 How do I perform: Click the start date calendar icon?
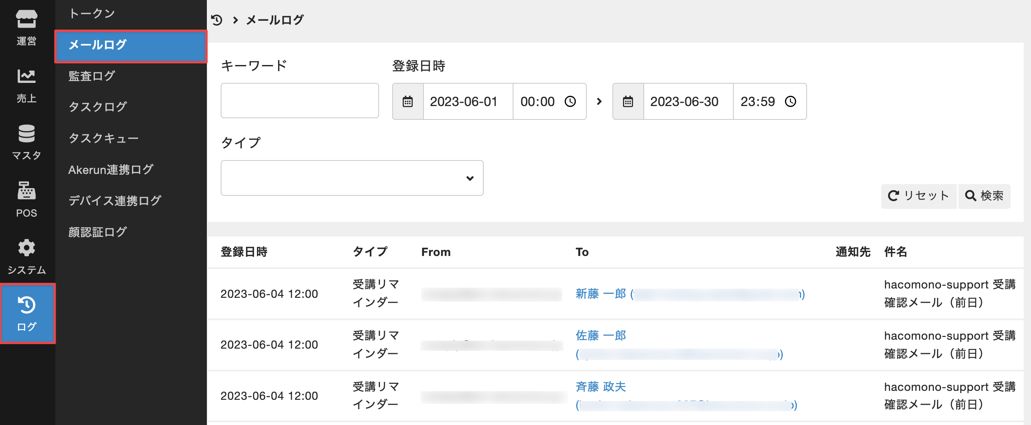tap(408, 102)
